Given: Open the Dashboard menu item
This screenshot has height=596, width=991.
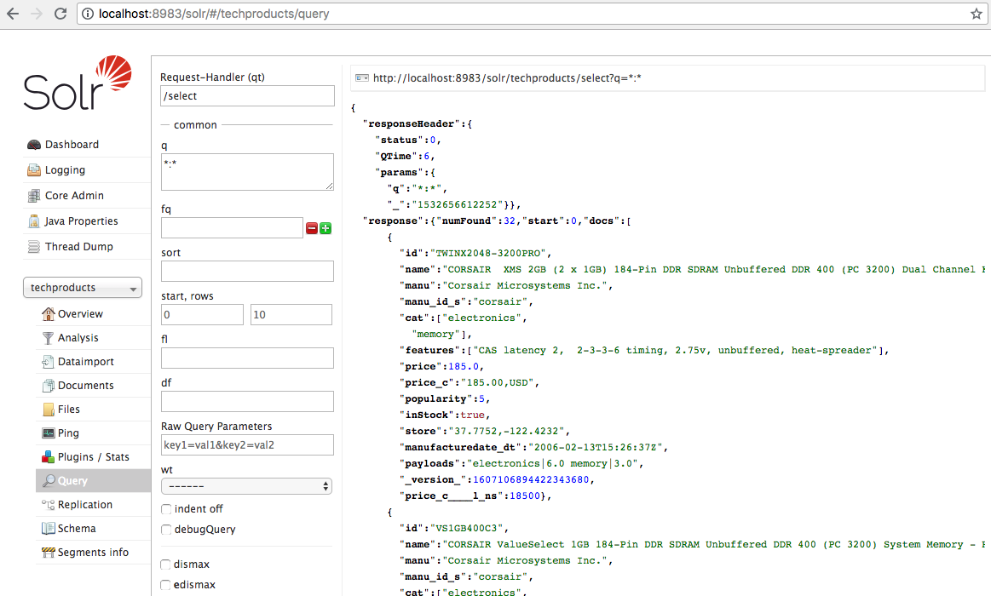Looking at the screenshot, I should [x=72, y=145].
